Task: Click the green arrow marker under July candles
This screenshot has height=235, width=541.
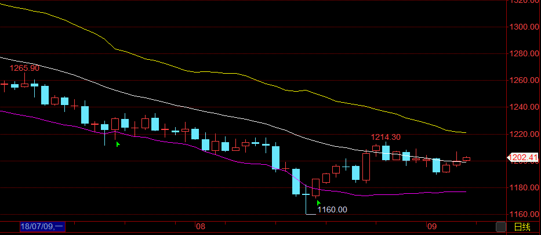Action: click(118, 144)
